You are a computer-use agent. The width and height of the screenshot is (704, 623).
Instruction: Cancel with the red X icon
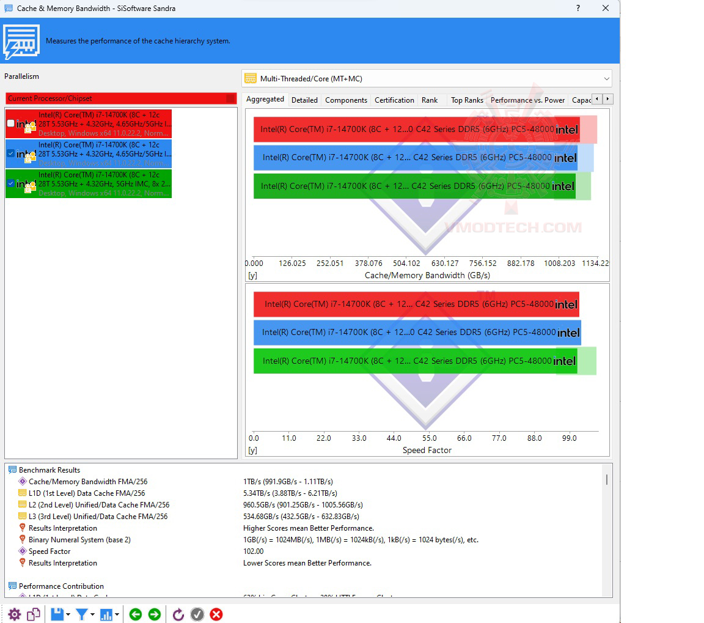click(x=216, y=614)
